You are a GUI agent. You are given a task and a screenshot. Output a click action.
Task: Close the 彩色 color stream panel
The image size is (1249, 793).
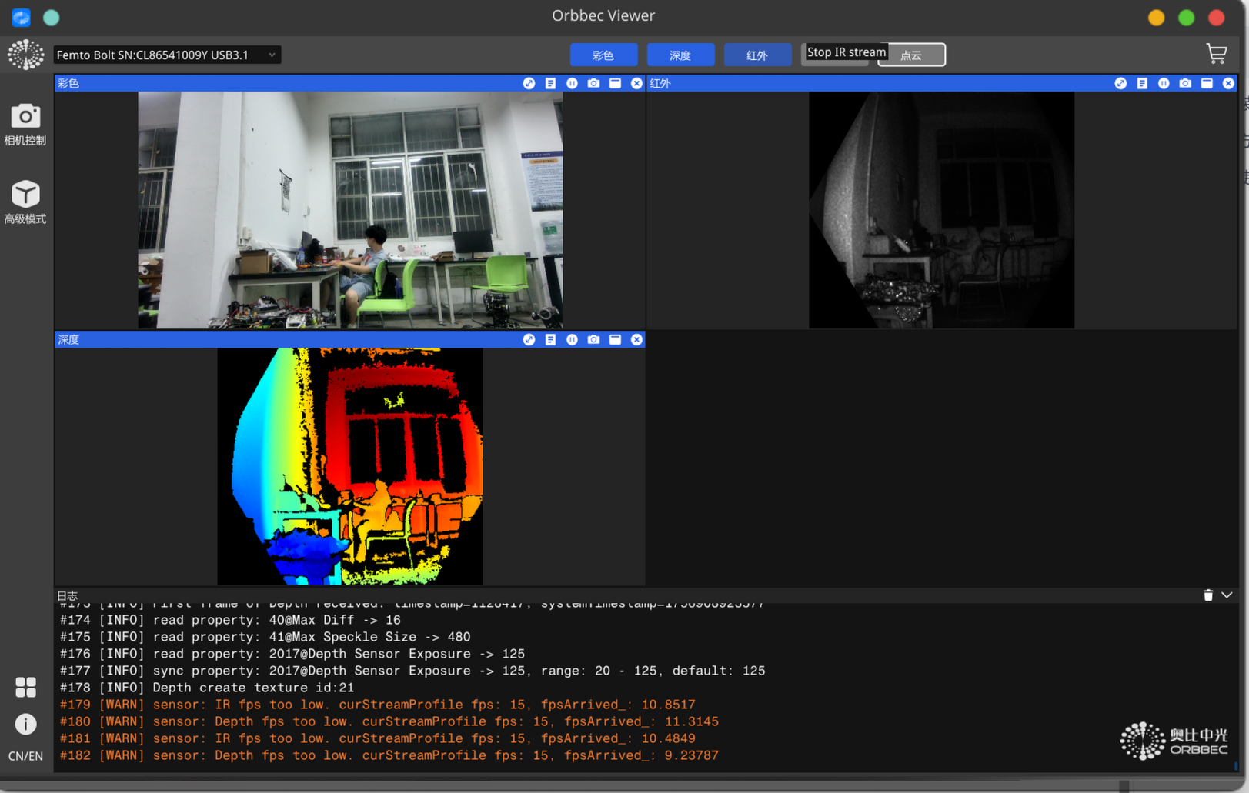click(x=636, y=83)
